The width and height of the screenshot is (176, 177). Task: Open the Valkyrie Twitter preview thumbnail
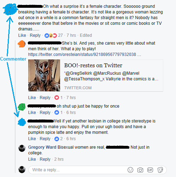[x=44, y=75]
